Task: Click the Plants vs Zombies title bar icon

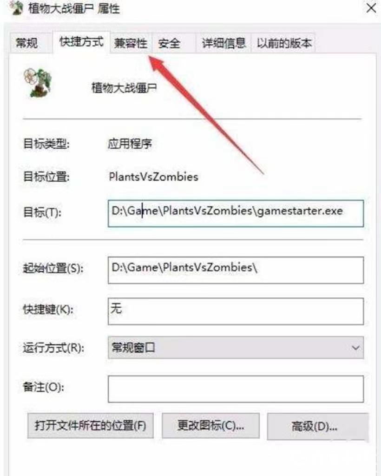Action: [x=16, y=7]
